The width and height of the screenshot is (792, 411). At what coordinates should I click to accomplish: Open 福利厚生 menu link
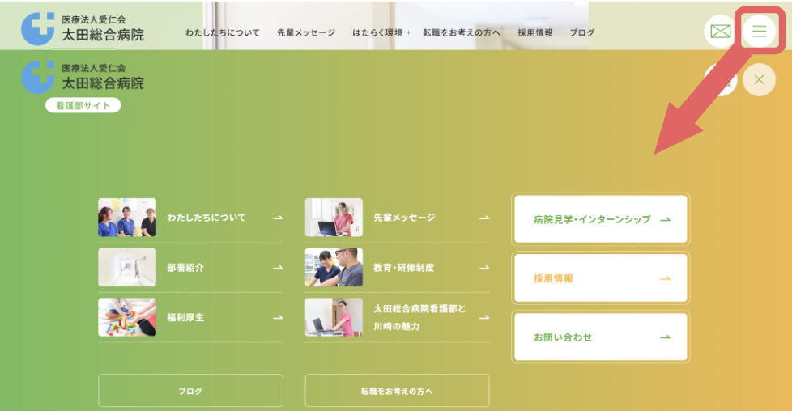[x=185, y=317]
